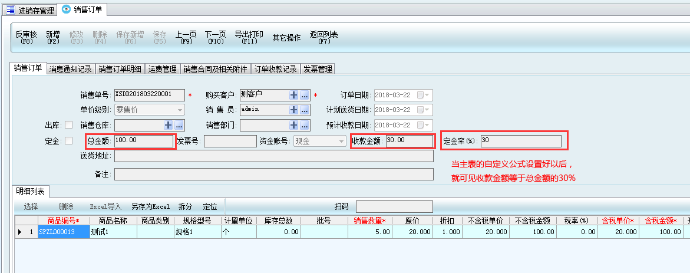Click 另存为Excel in the detail toolbar
Screen dimensions: 690x273
[x=150, y=207]
